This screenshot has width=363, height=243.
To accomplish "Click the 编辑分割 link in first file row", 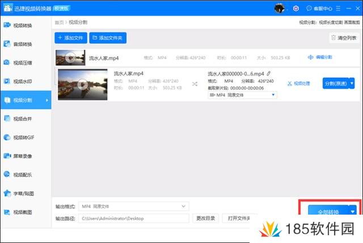I will tap(320, 57).
